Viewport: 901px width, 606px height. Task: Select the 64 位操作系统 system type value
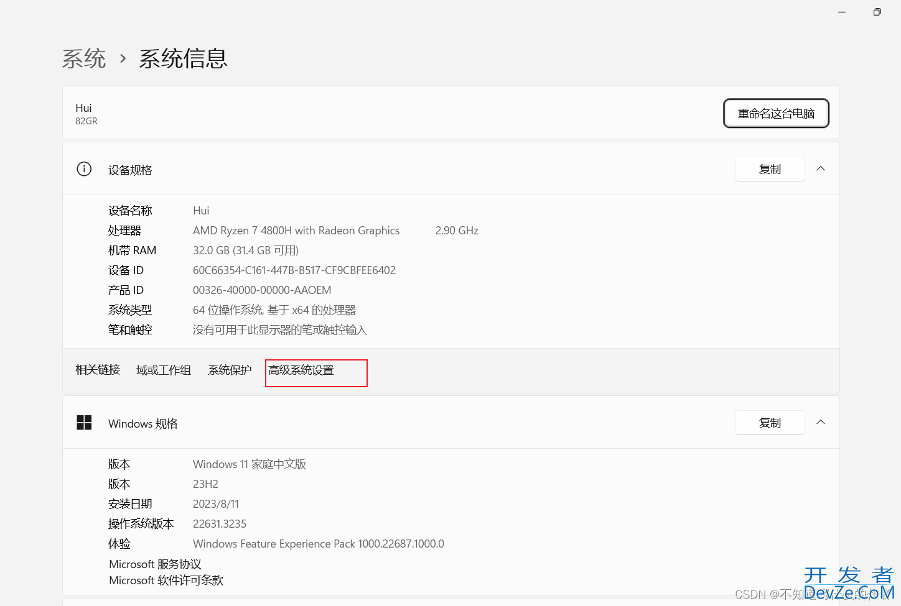(x=274, y=310)
